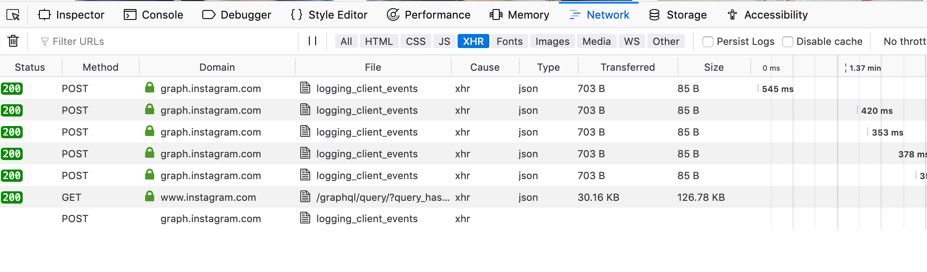Click lock icon of 420 ms request
Screen dimensions: 927x272
pyautogui.click(x=150, y=109)
